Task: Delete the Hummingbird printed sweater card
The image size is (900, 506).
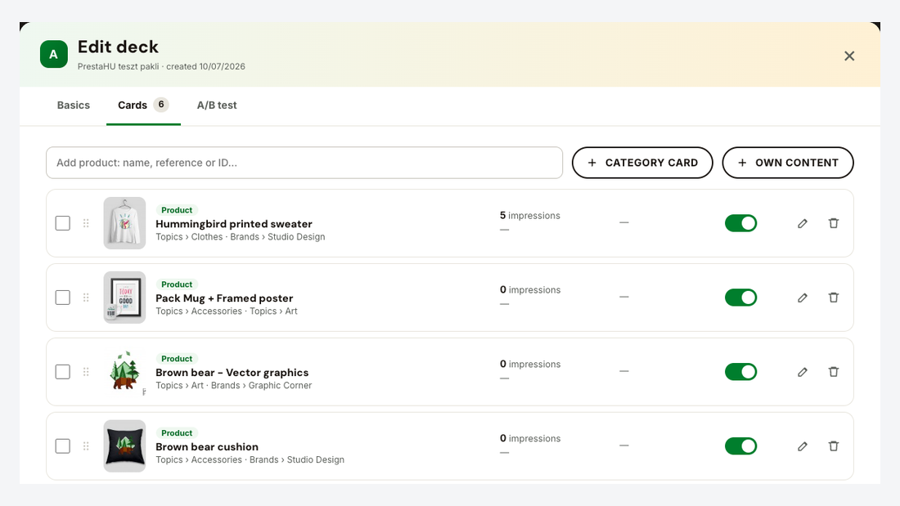Action: [x=834, y=223]
